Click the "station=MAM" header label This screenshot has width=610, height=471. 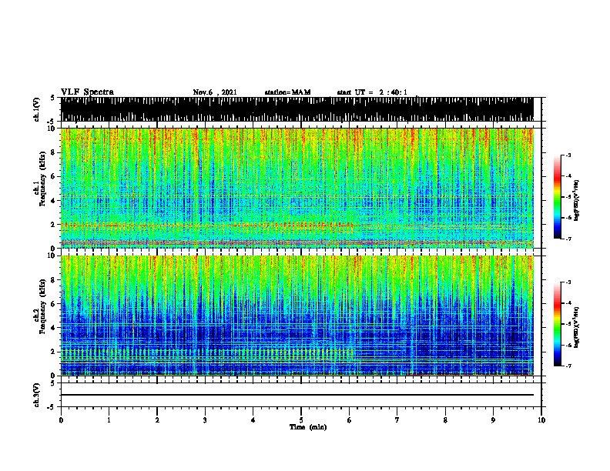point(288,92)
